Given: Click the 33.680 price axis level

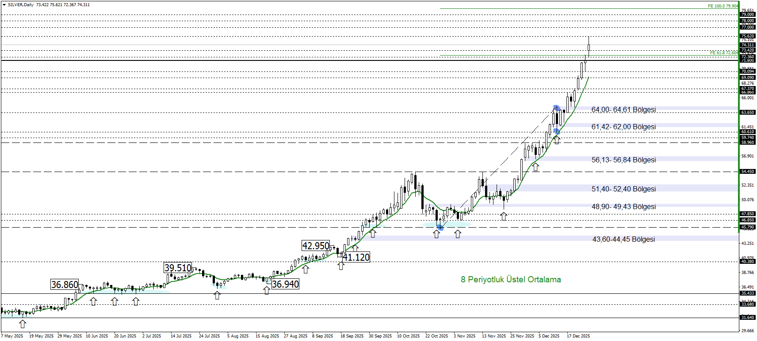Looking at the screenshot, I should pyautogui.click(x=748, y=304).
